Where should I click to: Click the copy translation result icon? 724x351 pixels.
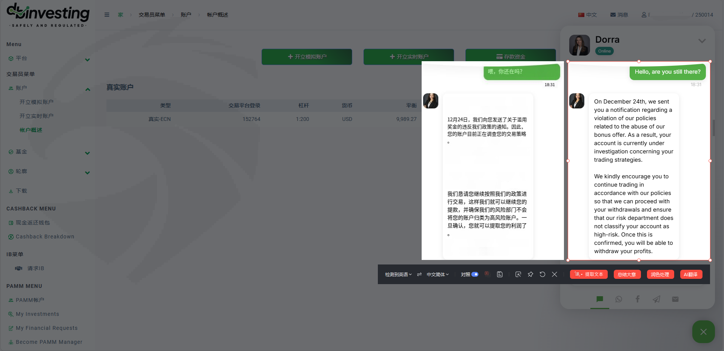click(x=487, y=274)
